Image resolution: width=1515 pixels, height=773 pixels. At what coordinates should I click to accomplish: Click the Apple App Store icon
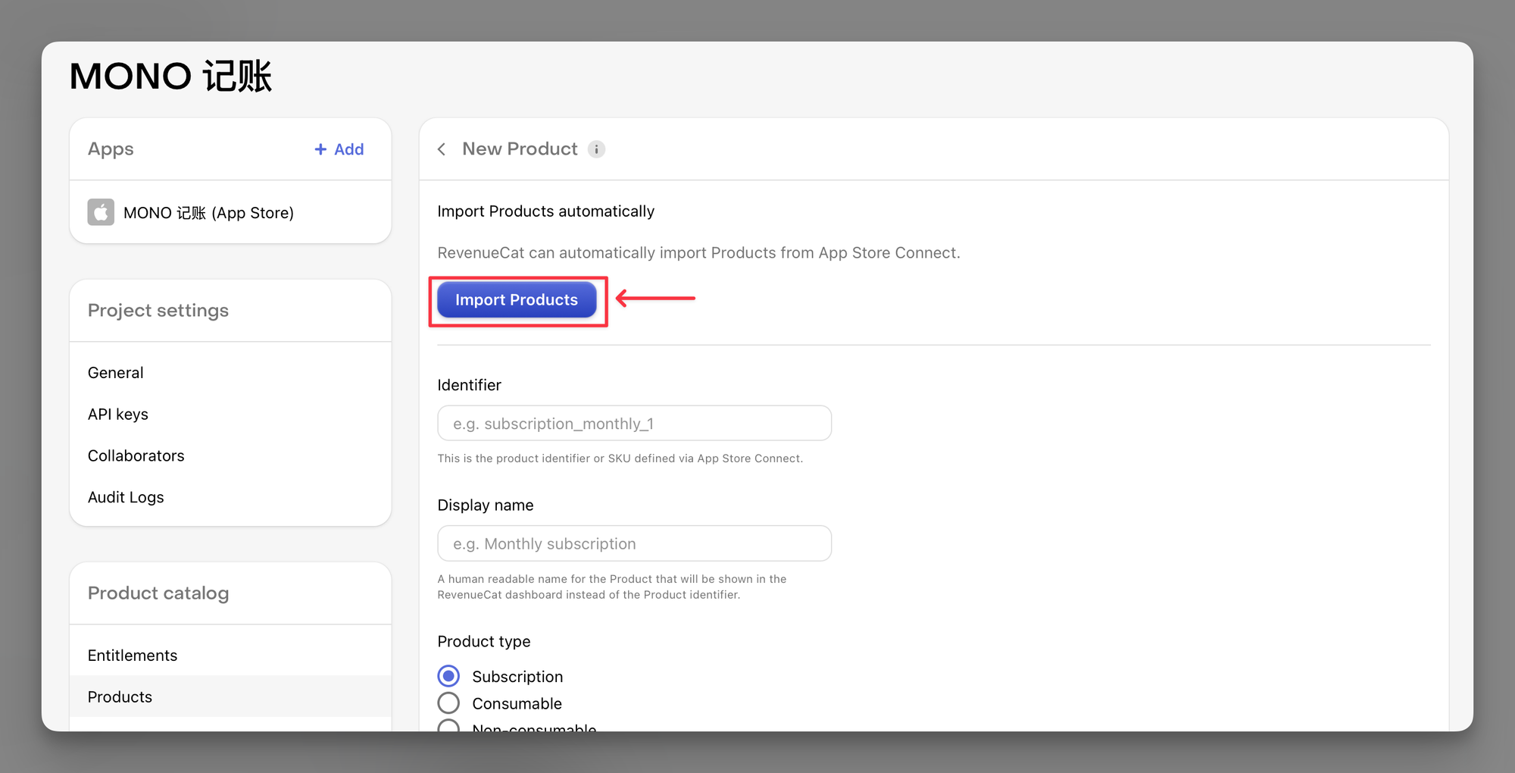(101, 212)
